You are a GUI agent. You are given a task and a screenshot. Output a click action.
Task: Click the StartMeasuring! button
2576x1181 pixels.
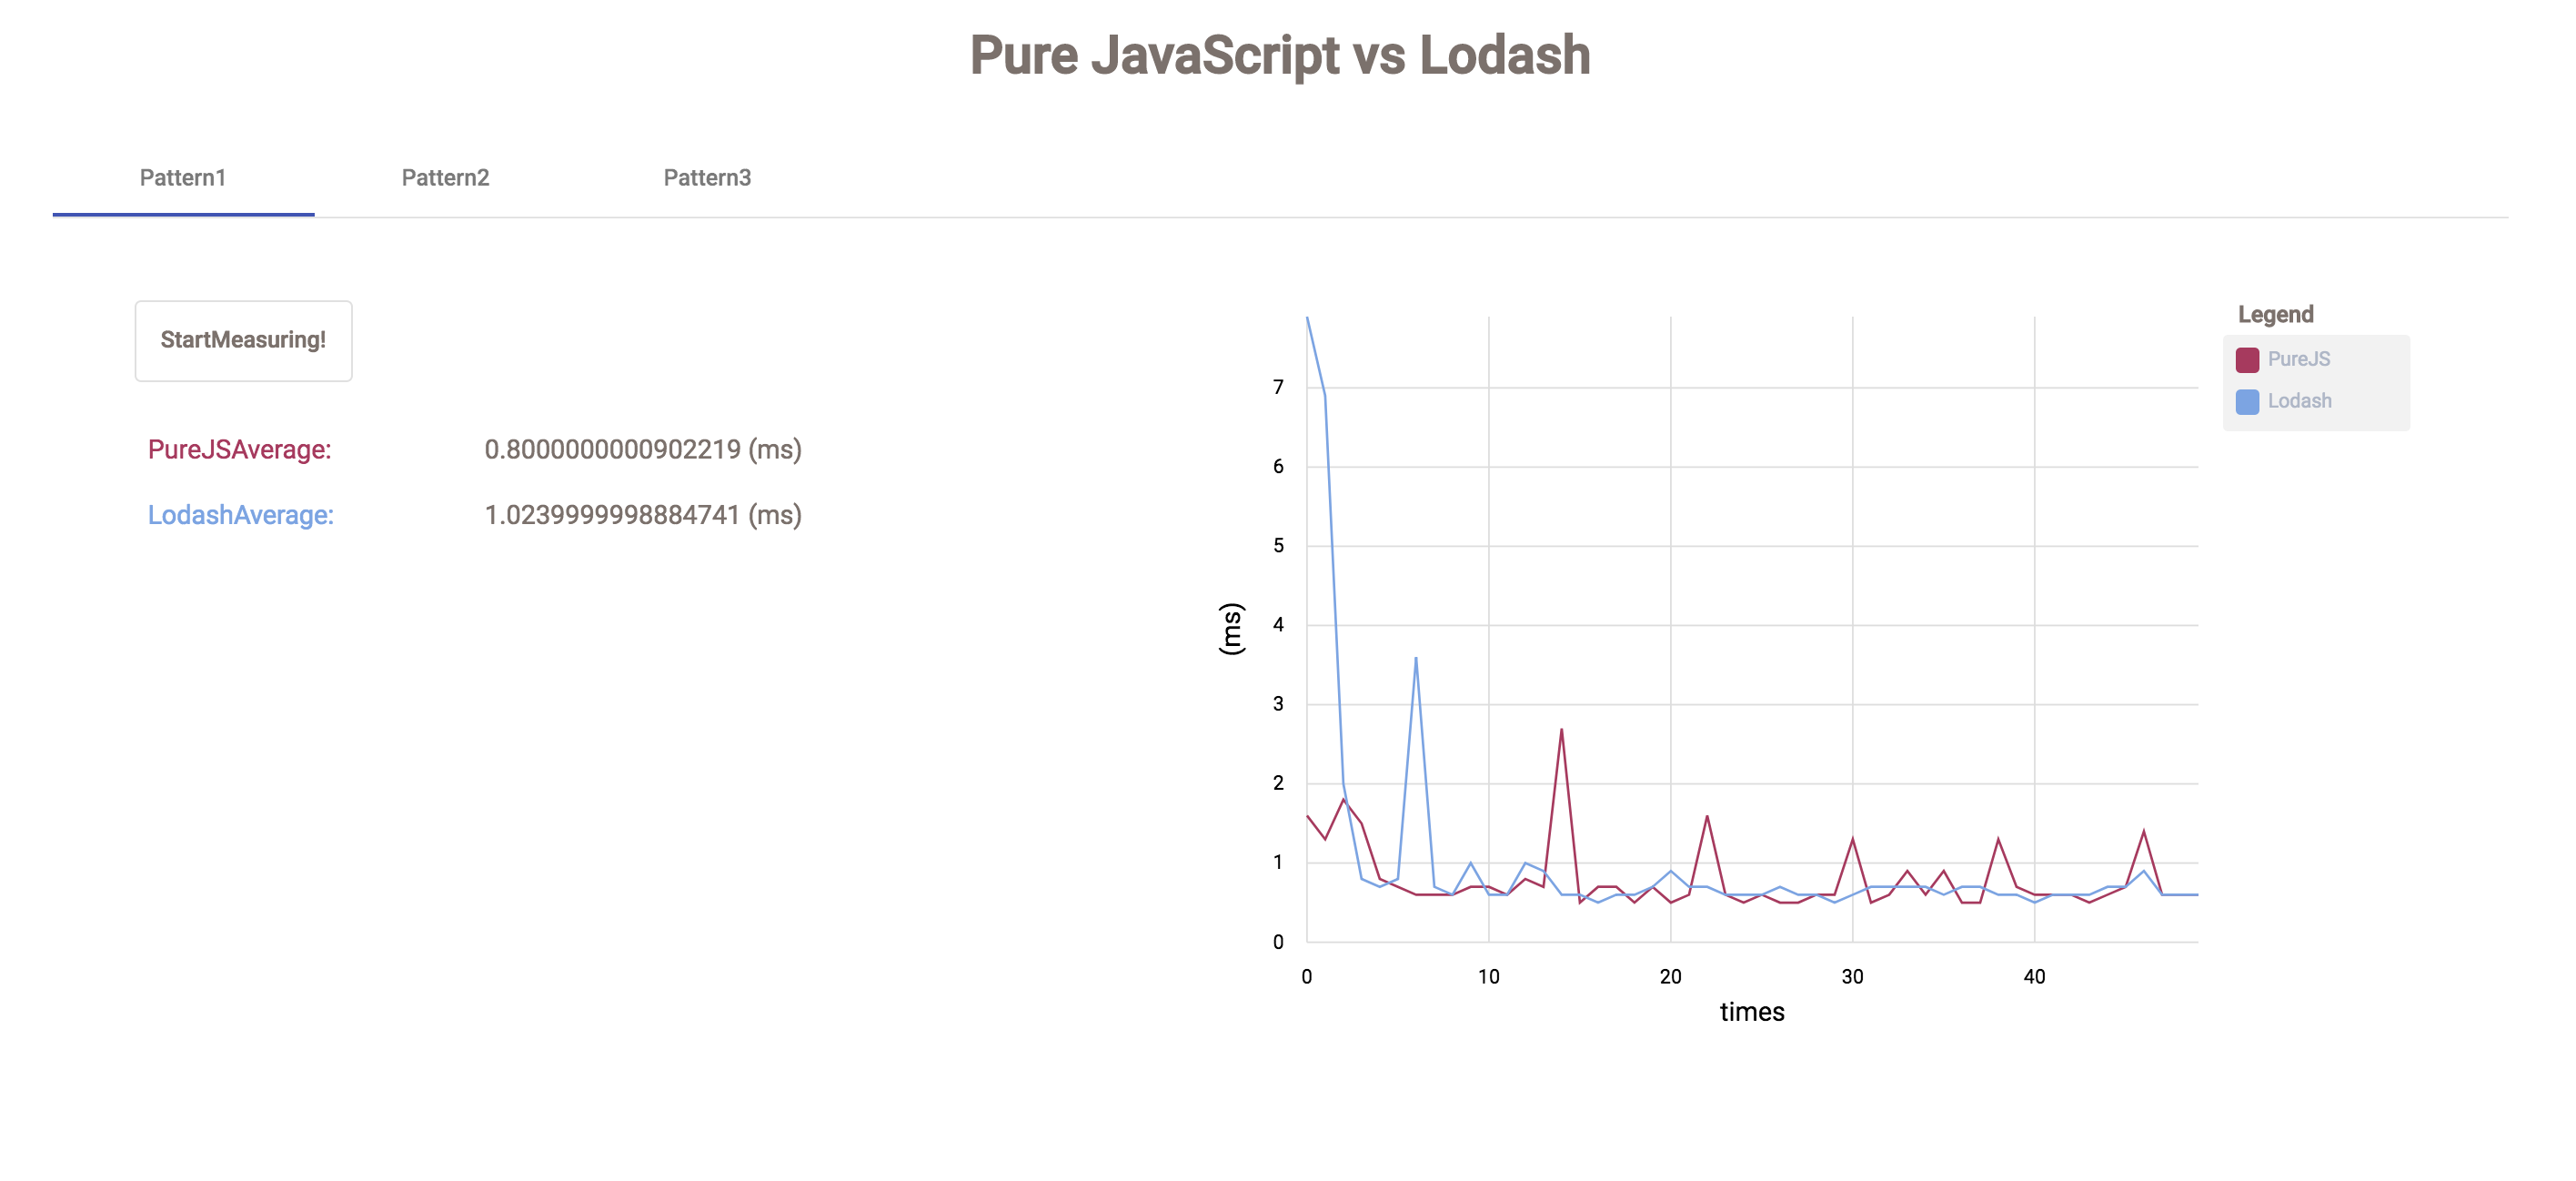(243, 340)
